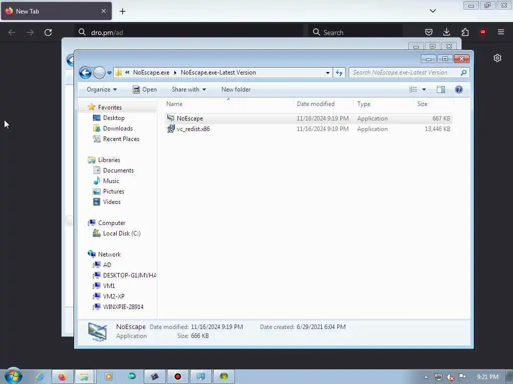513x384 pixels.
Task: Click the New Tab browser tab
Action: (56, 11)
